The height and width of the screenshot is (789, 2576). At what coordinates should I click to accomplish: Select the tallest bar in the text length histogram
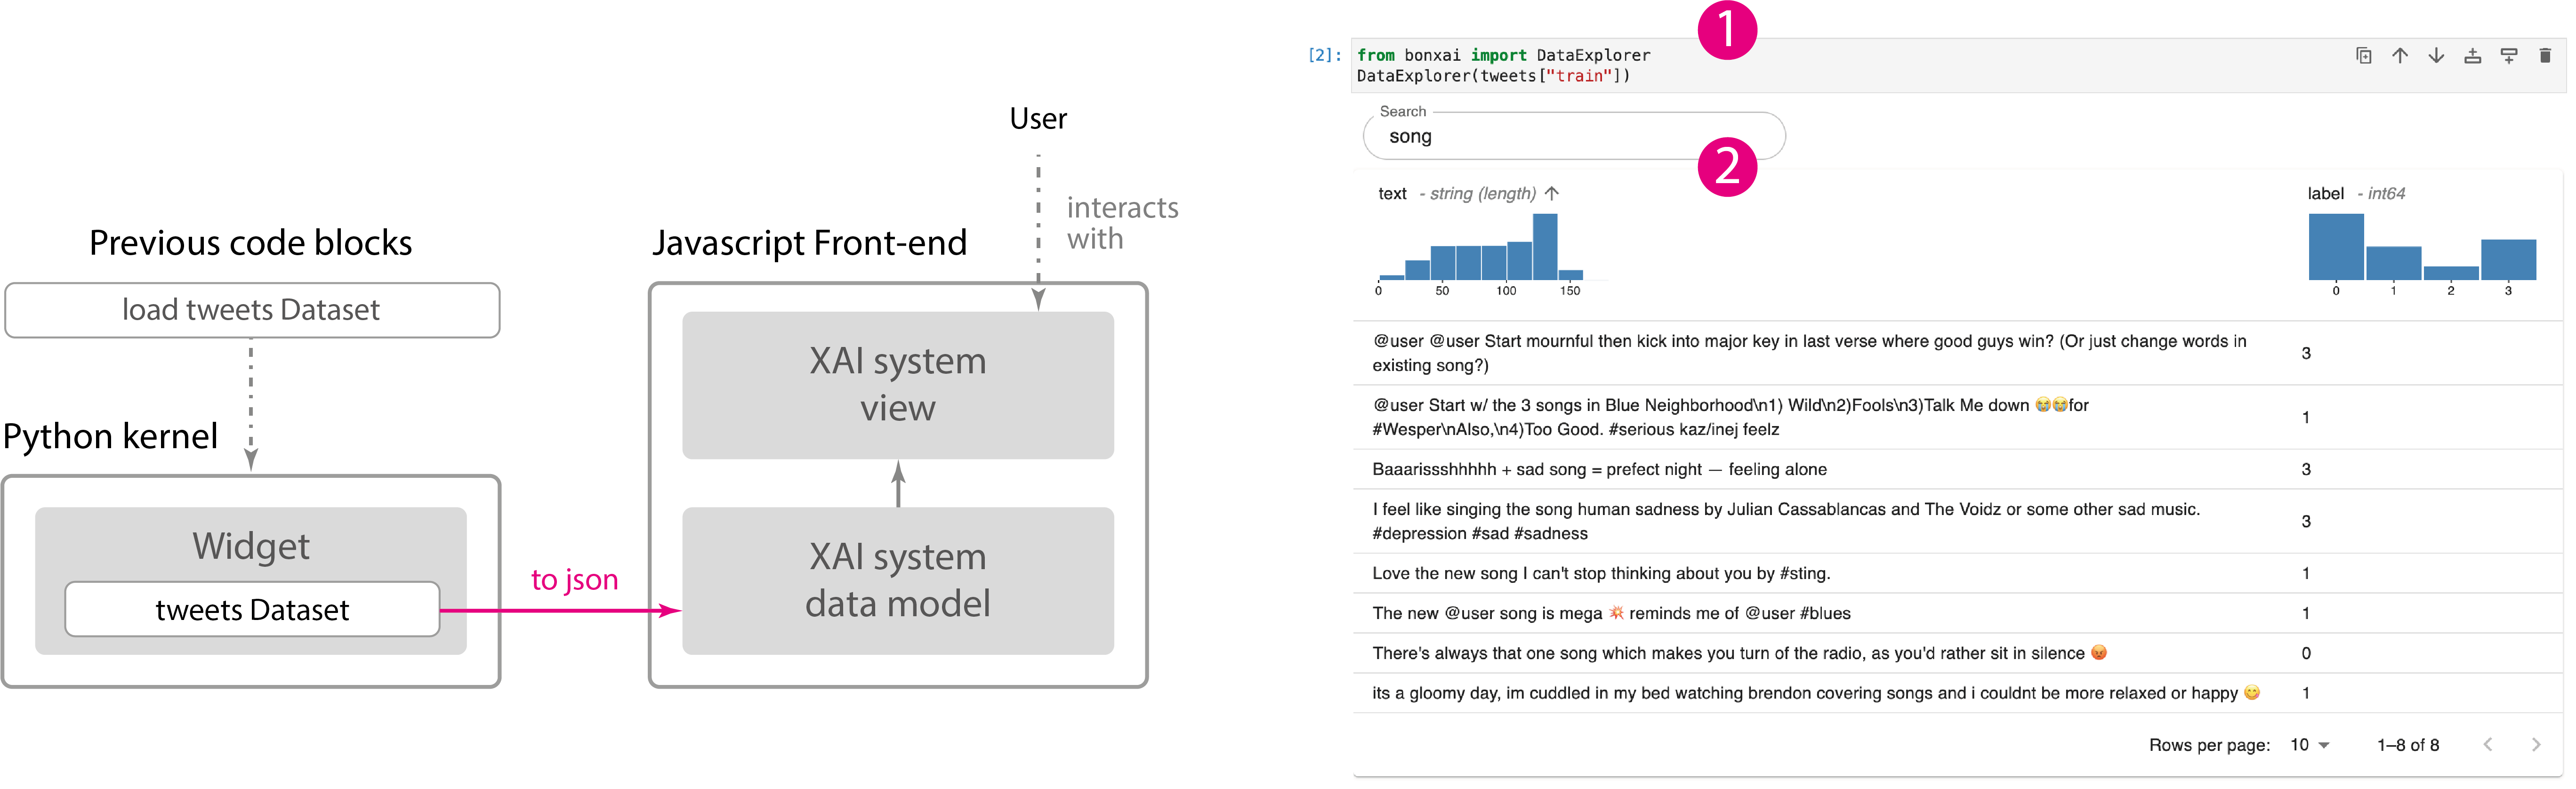(1544, 248)
